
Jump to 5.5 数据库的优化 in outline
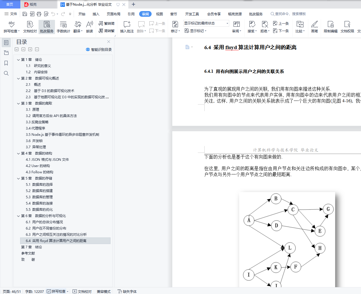point(39,210)
